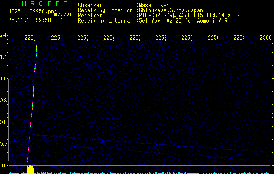Click the Receiving antenna field label

point(104,20)
